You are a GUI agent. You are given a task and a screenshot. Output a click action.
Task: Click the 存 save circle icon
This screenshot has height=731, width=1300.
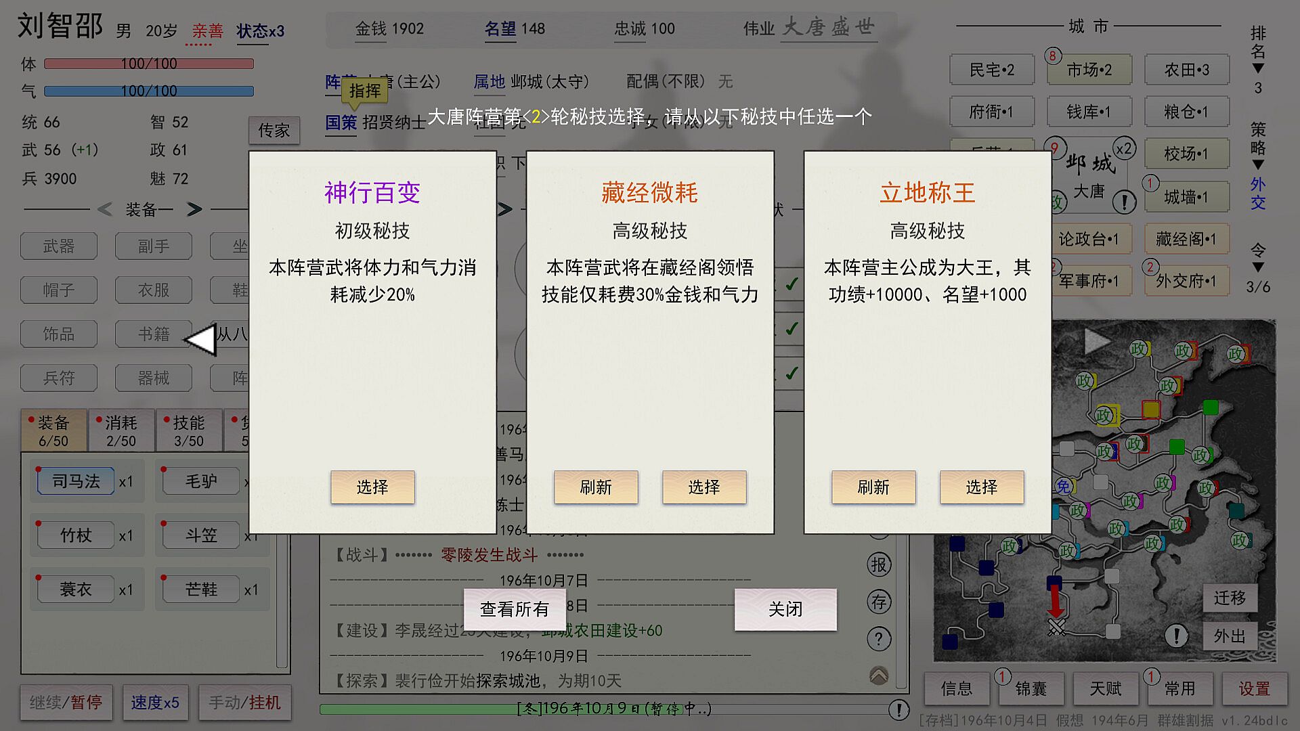click(878, 602)
